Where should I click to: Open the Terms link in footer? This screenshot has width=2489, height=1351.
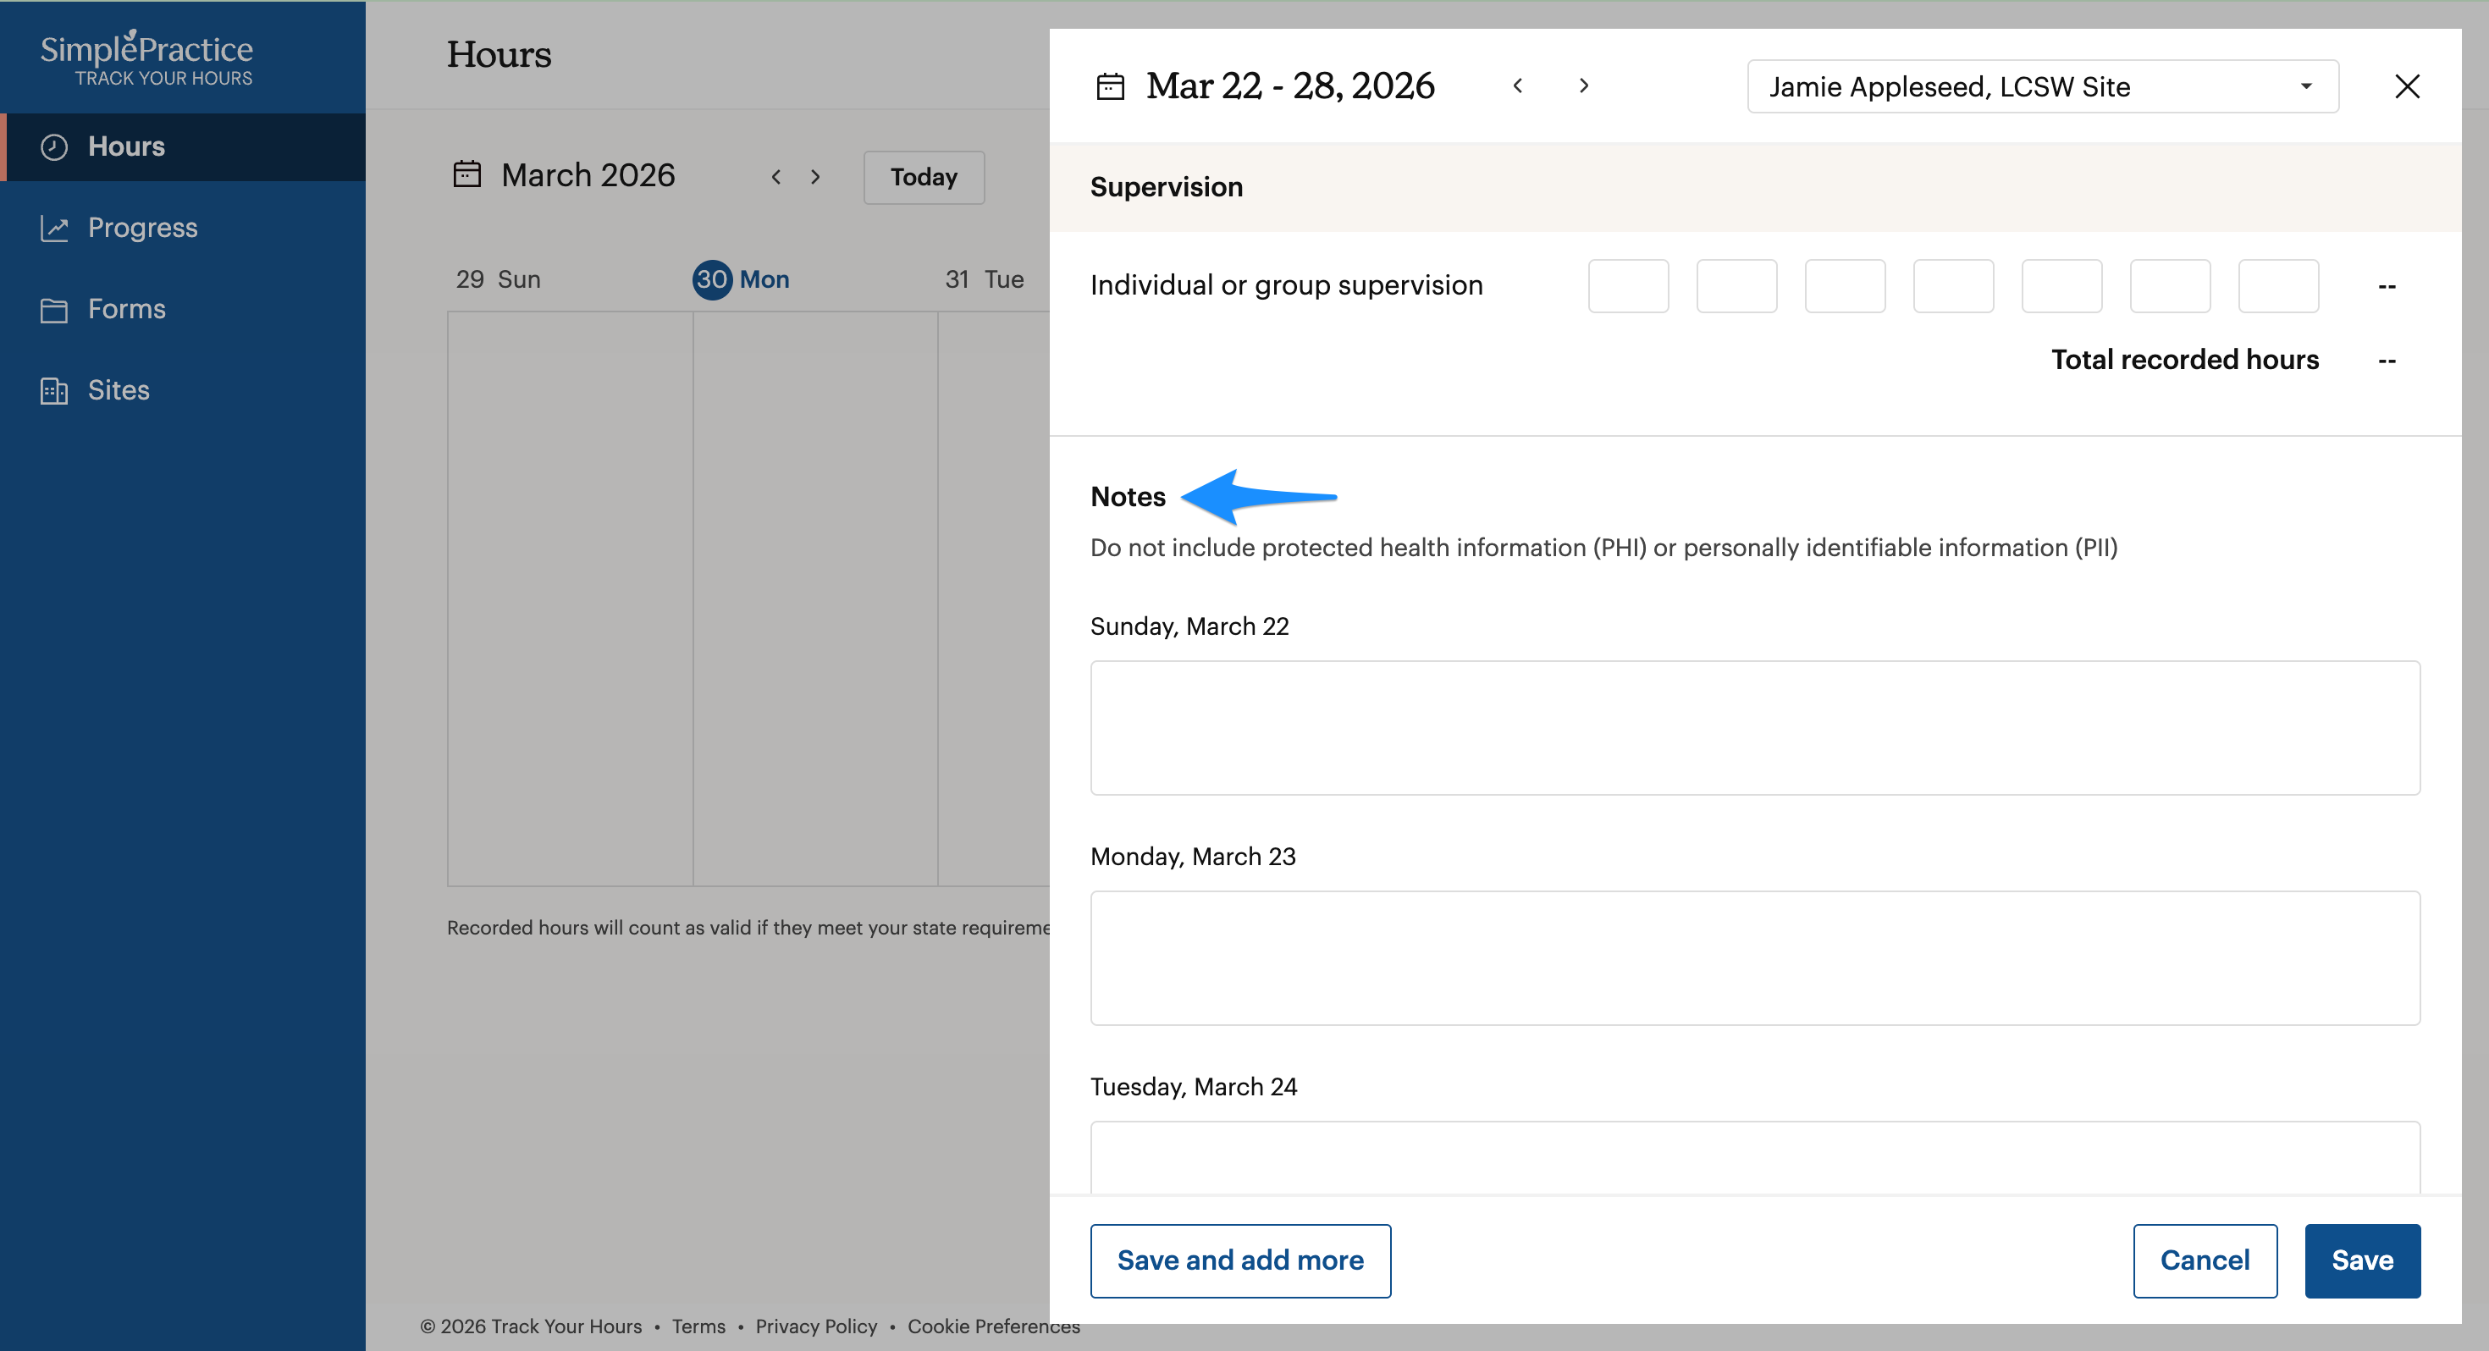698,1326
